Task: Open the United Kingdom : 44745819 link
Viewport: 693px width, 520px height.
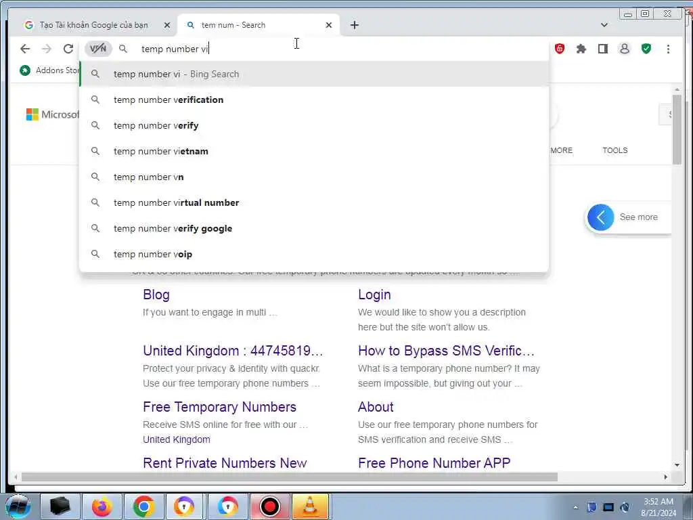Action: click(x=233, y=351)
